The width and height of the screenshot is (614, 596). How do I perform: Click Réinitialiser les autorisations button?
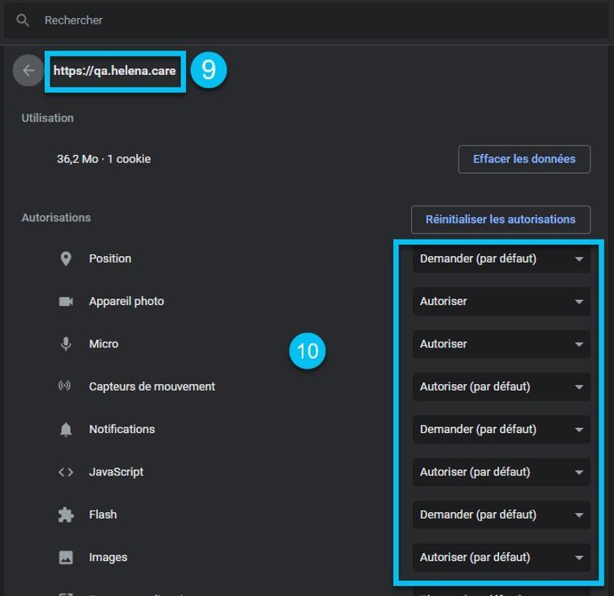click(501, 219)
